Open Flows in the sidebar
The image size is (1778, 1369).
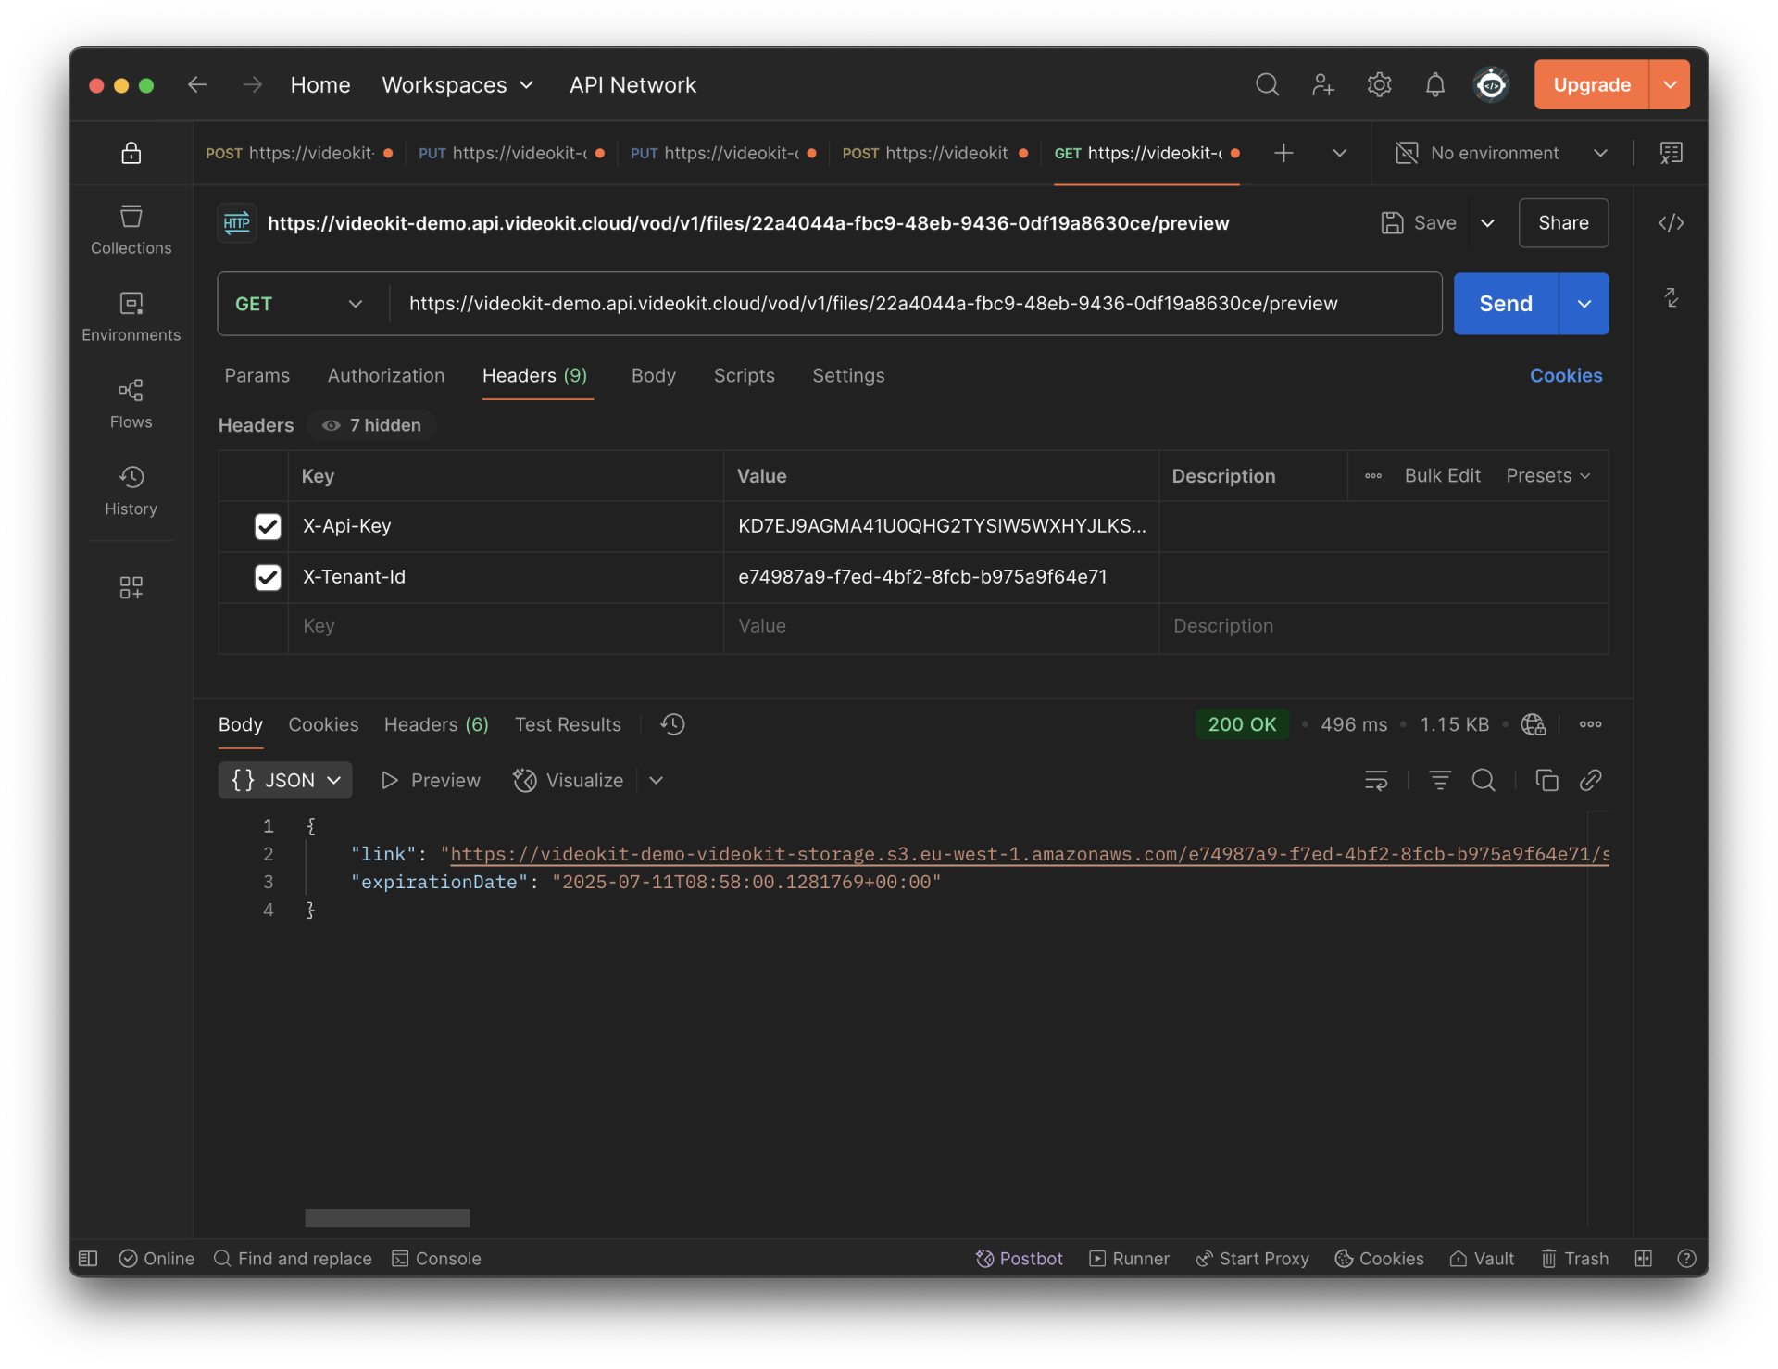coord(131,404)
